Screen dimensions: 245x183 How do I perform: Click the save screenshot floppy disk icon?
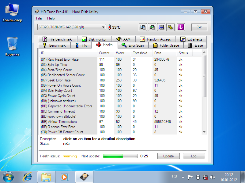[161, 27]
